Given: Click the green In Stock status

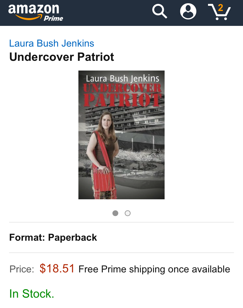Looking at the screenshot, I should point(32,294).
